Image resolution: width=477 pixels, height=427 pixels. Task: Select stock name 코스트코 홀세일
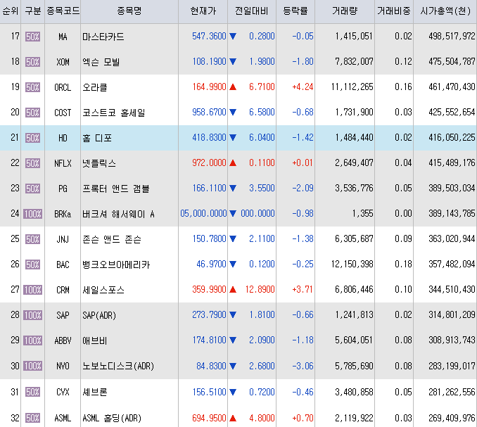113,113
